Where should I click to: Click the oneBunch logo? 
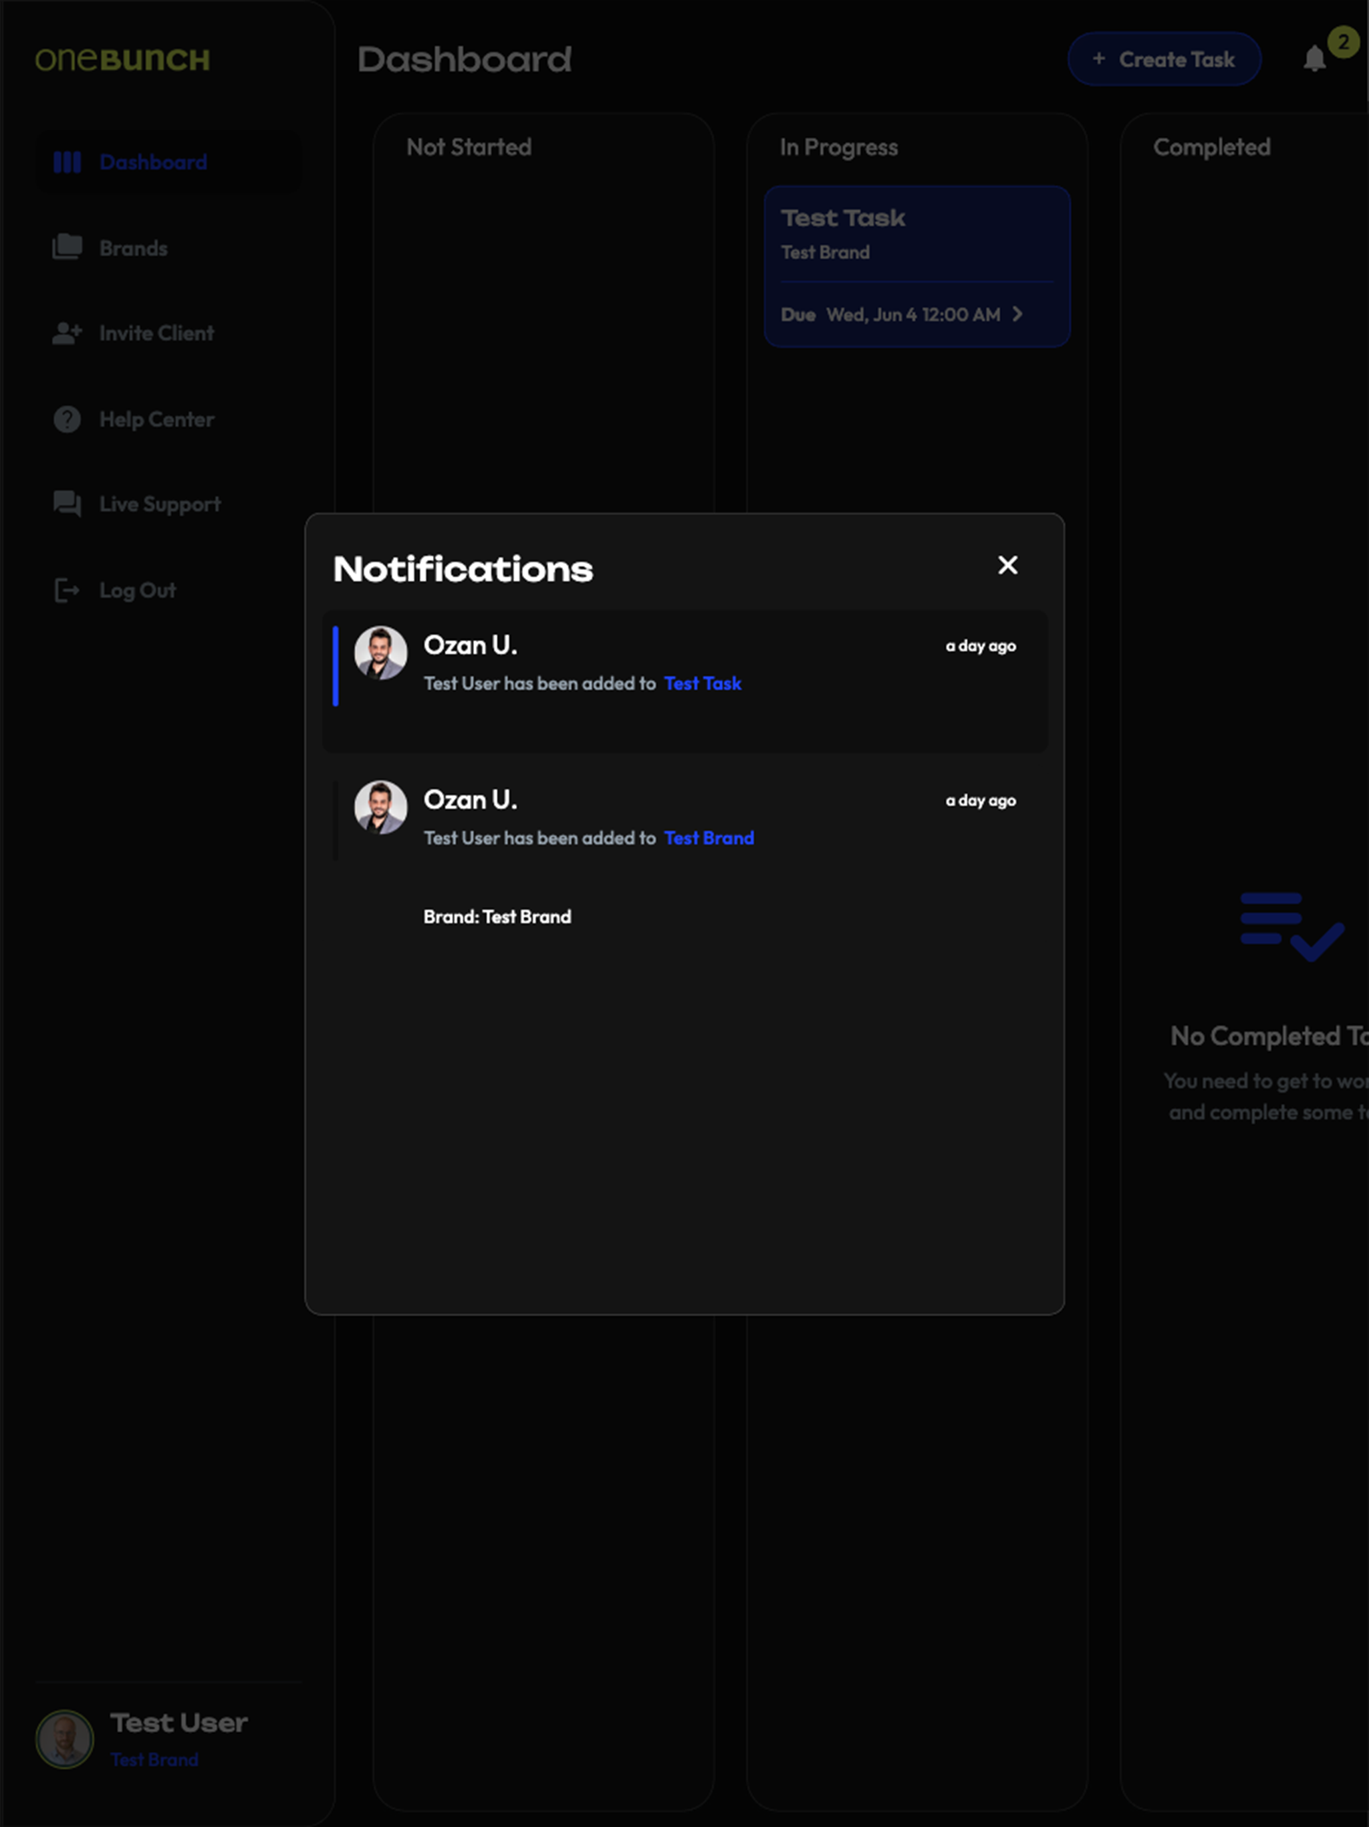tap(122, 60)
